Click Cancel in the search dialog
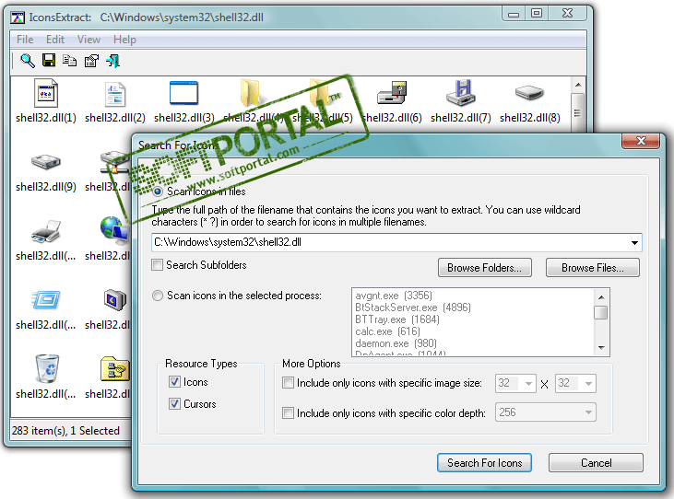Screen dimensions: 674x499 (596, 463)
